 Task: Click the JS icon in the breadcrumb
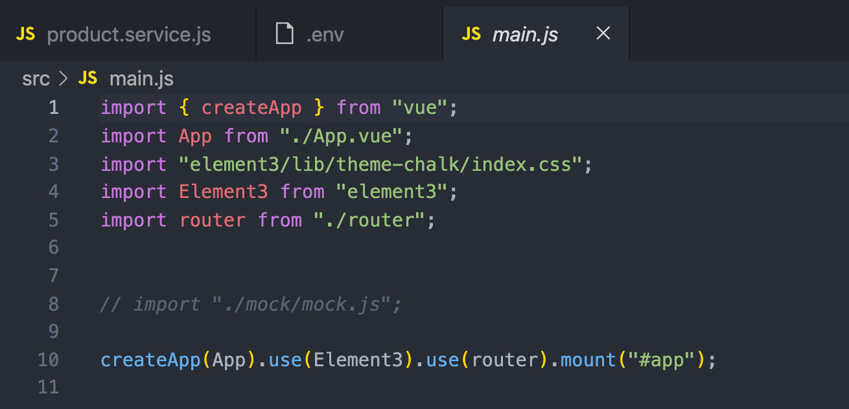point(87,79)
